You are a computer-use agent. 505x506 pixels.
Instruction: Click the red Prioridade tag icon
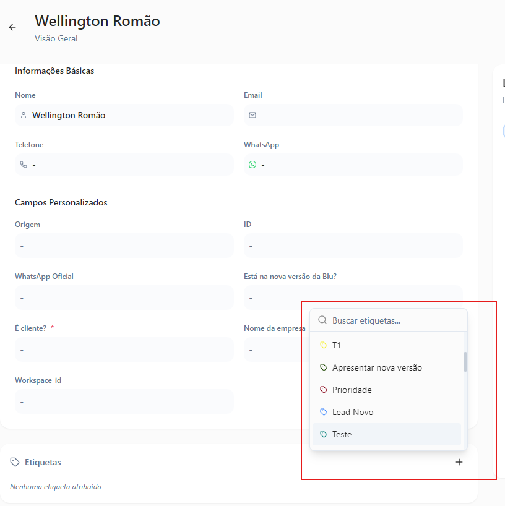323,390
